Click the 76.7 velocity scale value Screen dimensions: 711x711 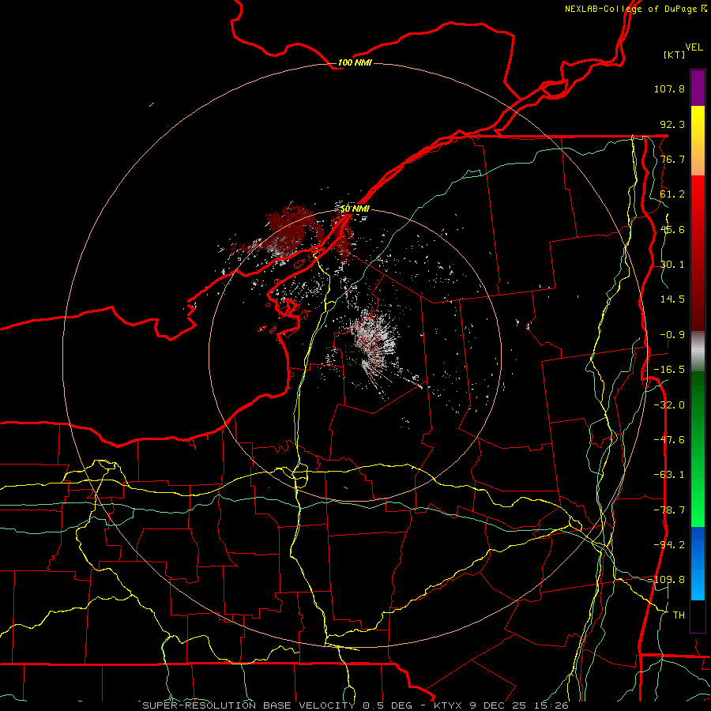pyautogui.click(x=672, y=159)
